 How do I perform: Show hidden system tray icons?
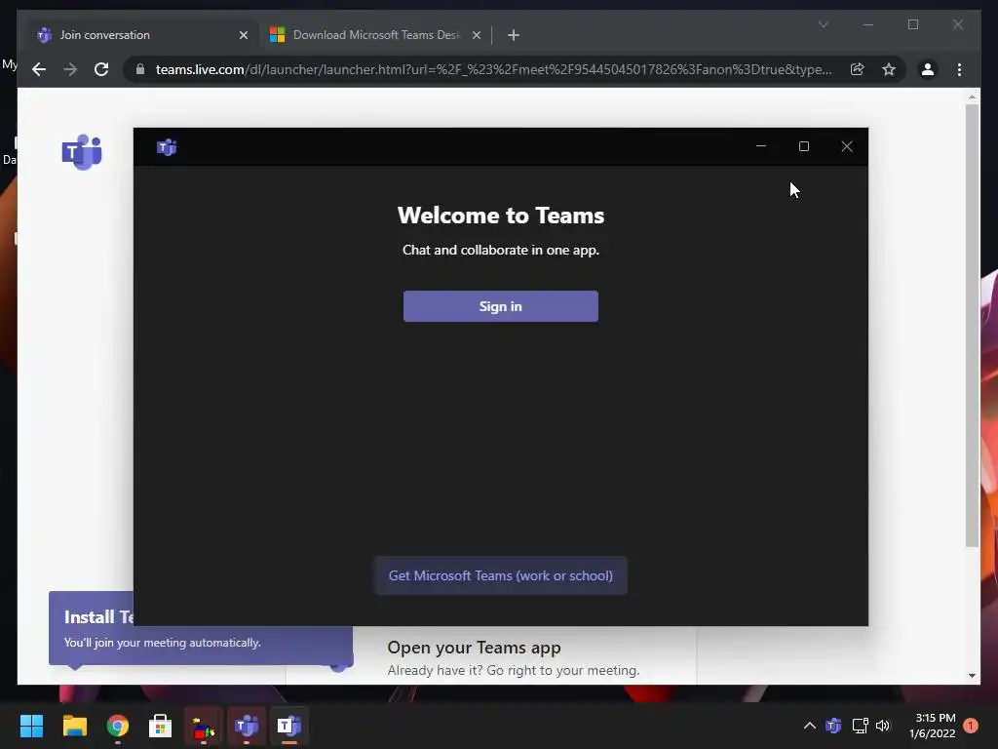810,726
